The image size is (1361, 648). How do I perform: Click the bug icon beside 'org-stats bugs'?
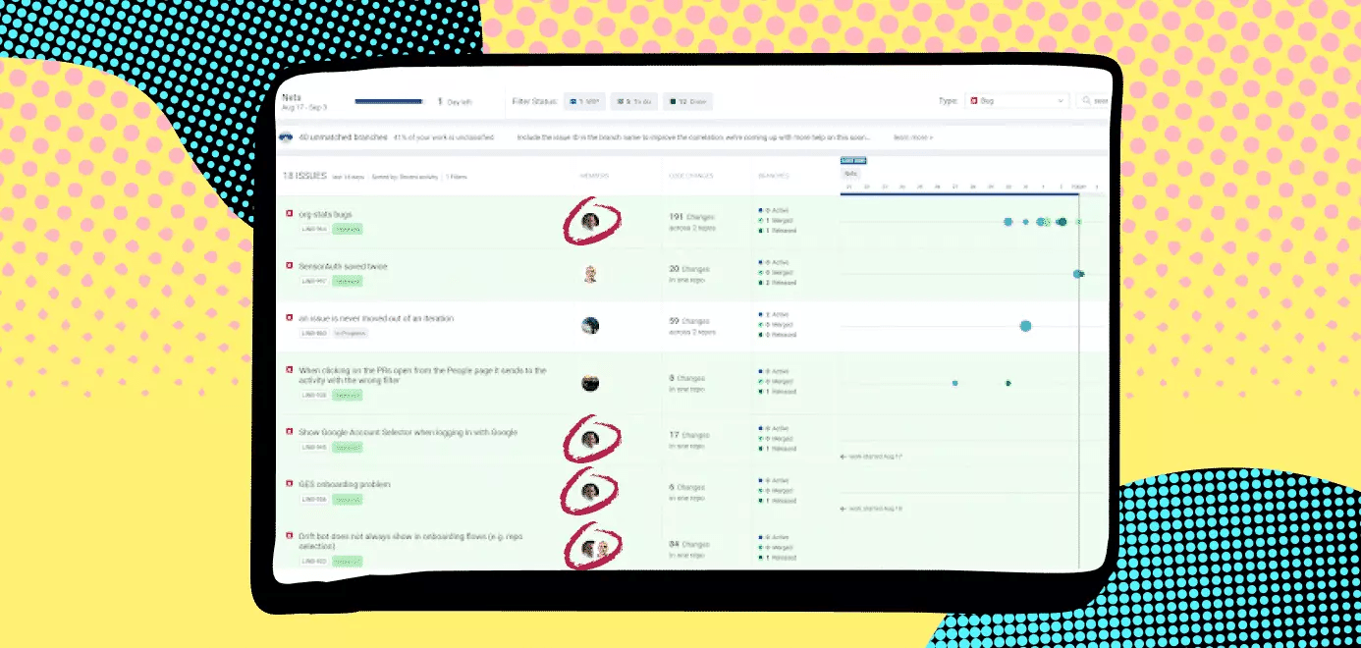(289, 214)
